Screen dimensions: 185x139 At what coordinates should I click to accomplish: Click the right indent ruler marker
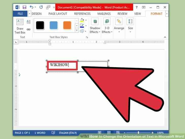105,43
